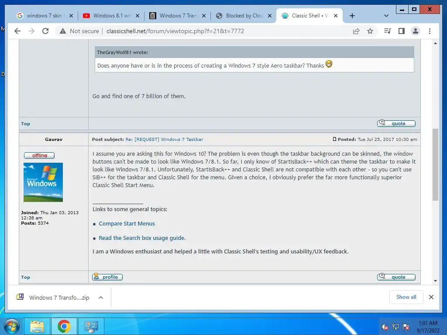Close the windows 7 skin tab
Viewport: 447px width, 335px height.
tap(71, 16)
